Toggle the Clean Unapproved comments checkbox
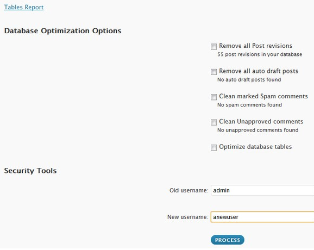 point(213,122)
